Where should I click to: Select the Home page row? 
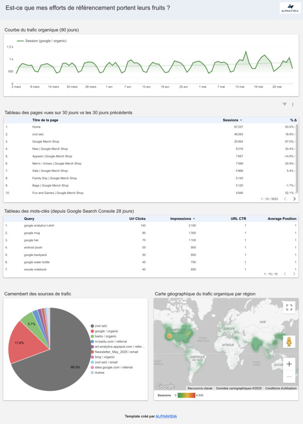[x=150, y=127]
